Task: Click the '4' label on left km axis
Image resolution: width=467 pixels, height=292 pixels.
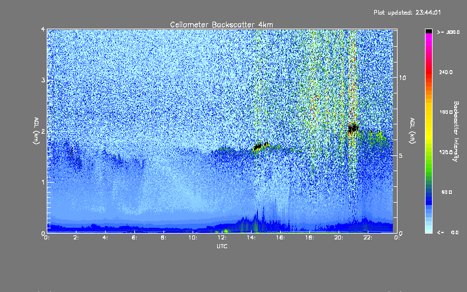Action: [x=43, y=30]
